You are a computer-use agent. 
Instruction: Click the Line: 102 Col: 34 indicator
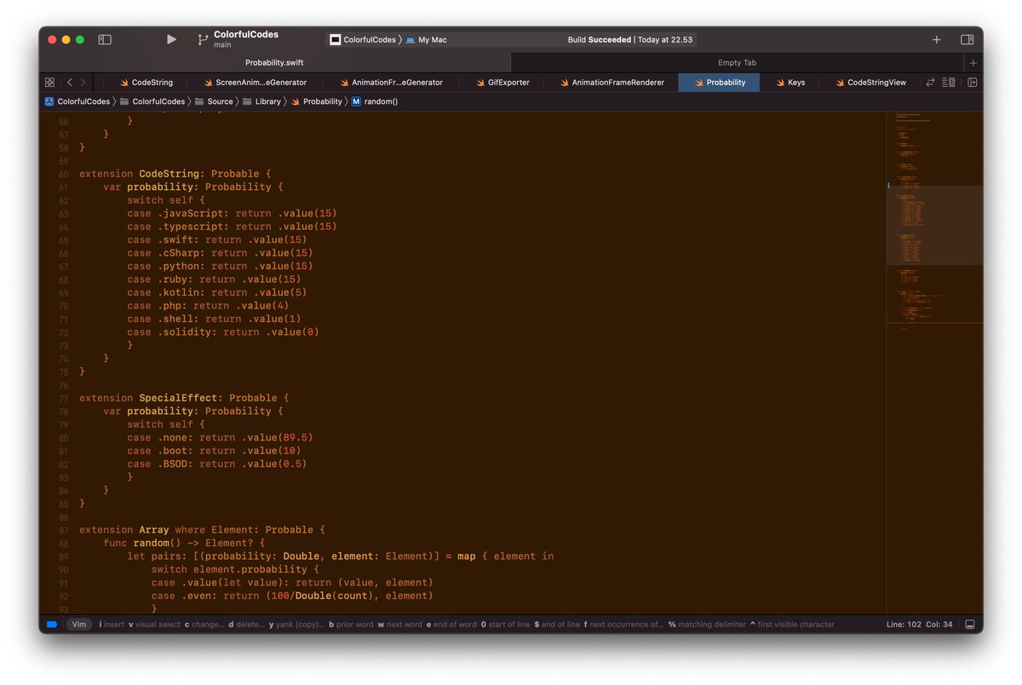pos(920,625)
